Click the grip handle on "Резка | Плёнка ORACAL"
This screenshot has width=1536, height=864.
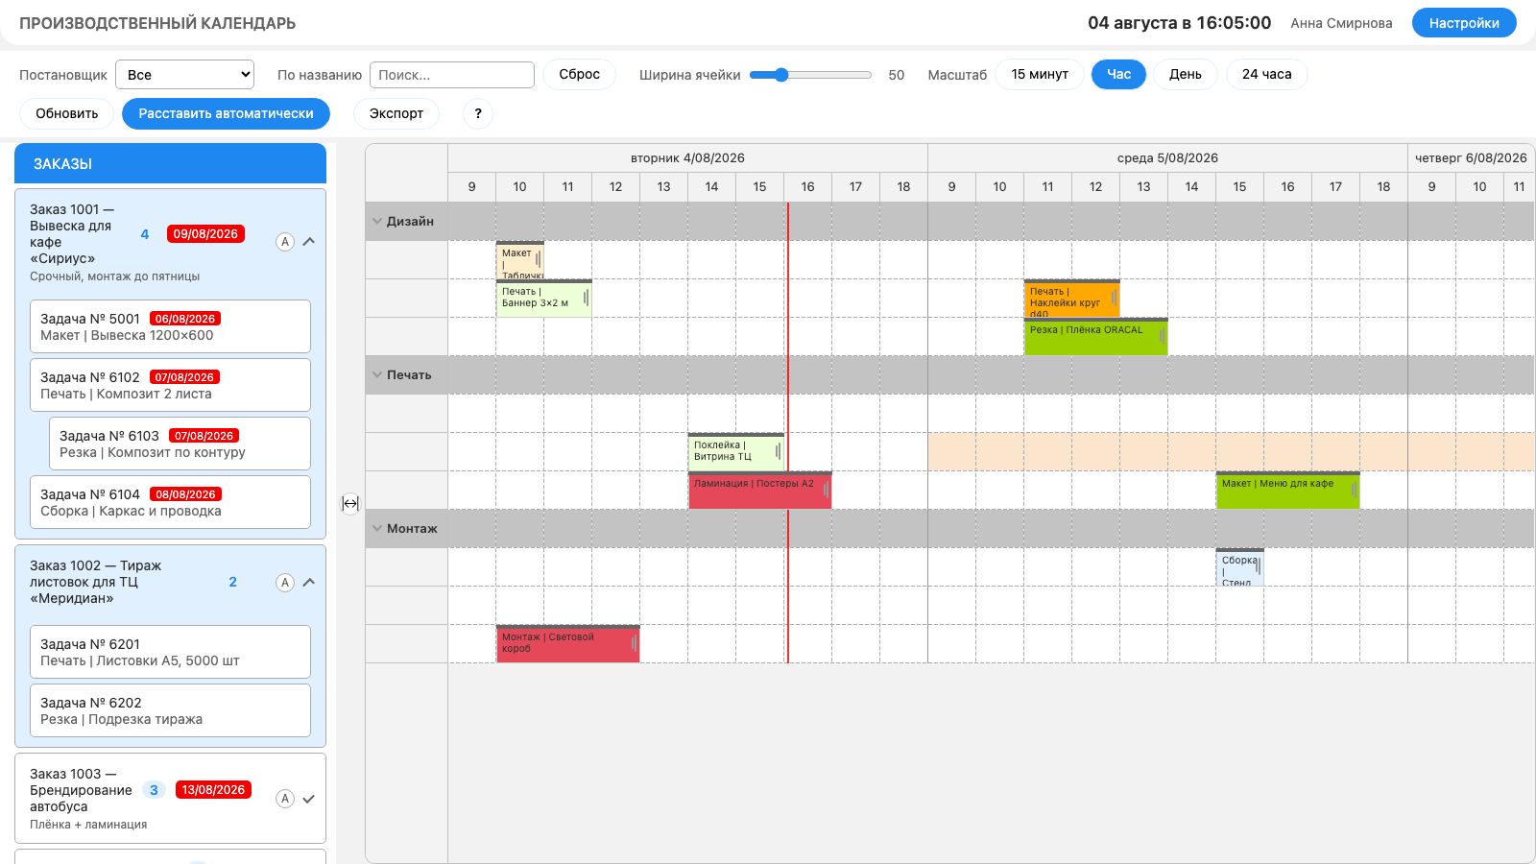[1162, 336]
